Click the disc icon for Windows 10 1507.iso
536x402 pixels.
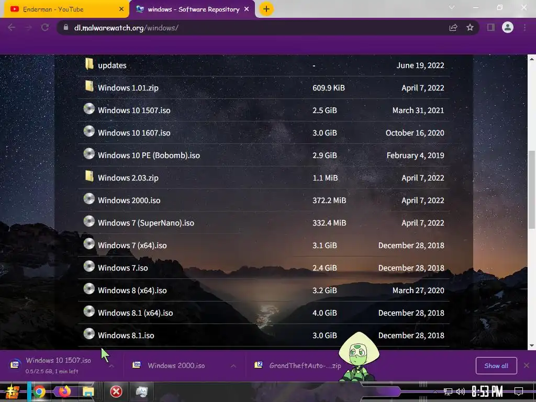(89, 109)
